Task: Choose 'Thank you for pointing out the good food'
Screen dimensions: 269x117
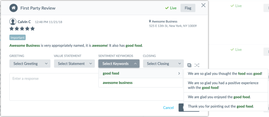Action: [226, 106]
